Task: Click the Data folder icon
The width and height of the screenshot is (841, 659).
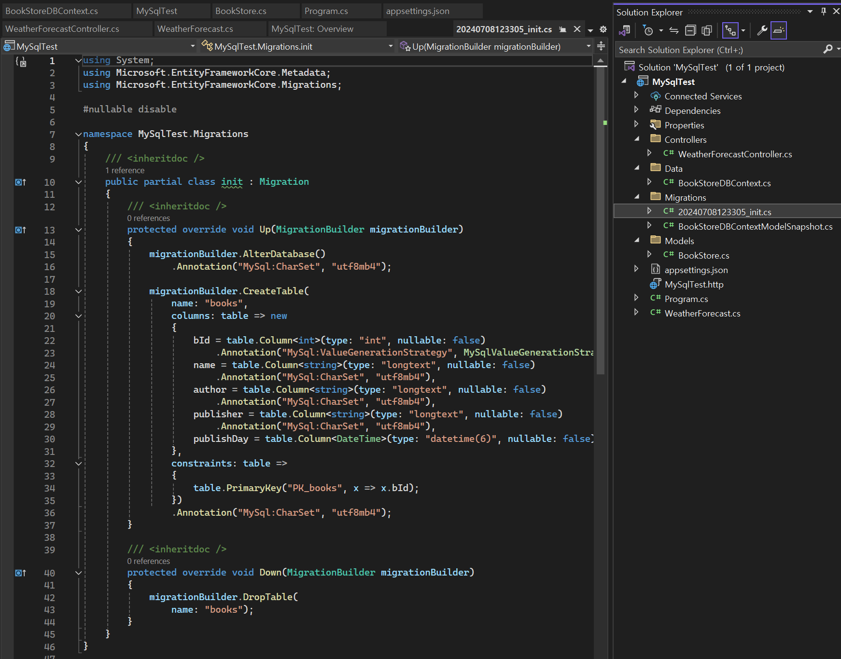Action: 655,167
